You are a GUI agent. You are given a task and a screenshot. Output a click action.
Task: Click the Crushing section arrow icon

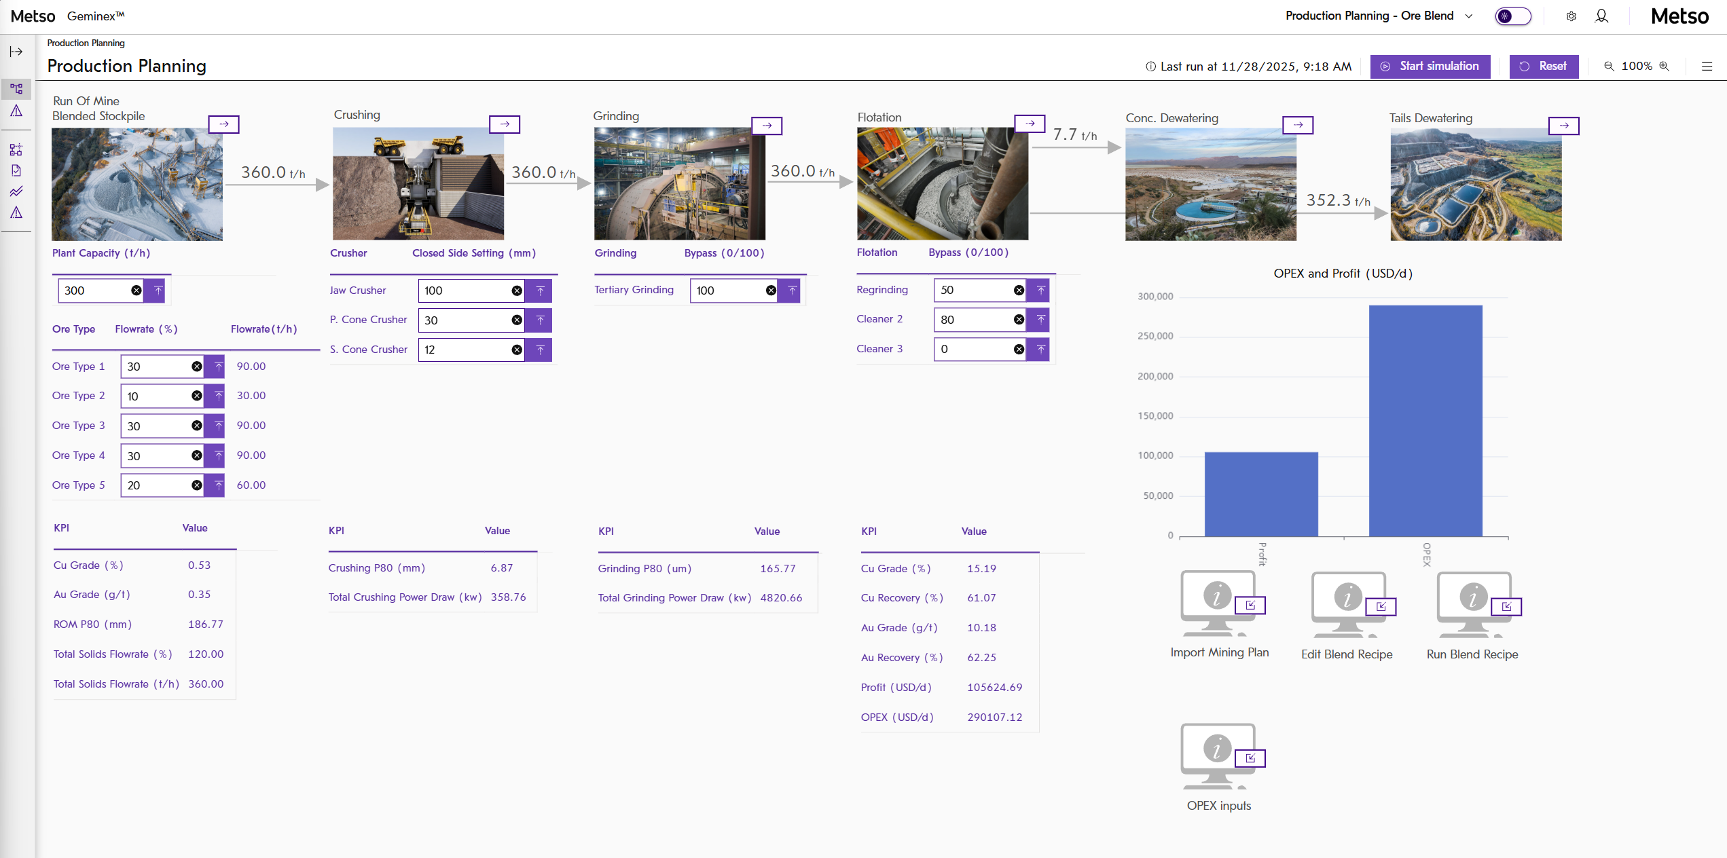(x=505, y=124)
